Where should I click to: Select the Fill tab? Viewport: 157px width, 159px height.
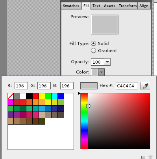click(x=86, y=6)
